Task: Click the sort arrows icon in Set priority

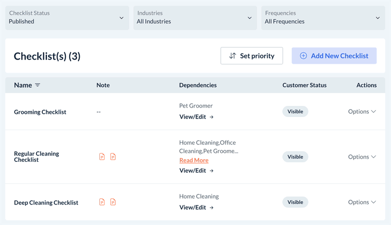Action: [x=232, y=56]
